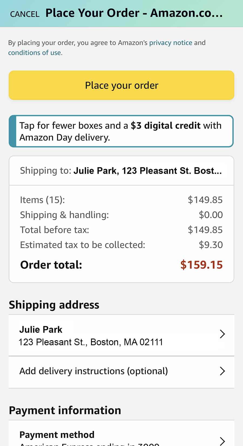Tap the Amazon Day delivery credit banner
This screenshot has height=446, width=243.
click(122, 132)
